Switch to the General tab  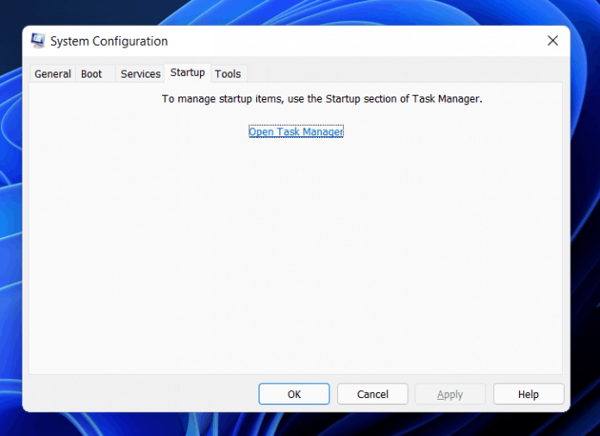point(53,74)
